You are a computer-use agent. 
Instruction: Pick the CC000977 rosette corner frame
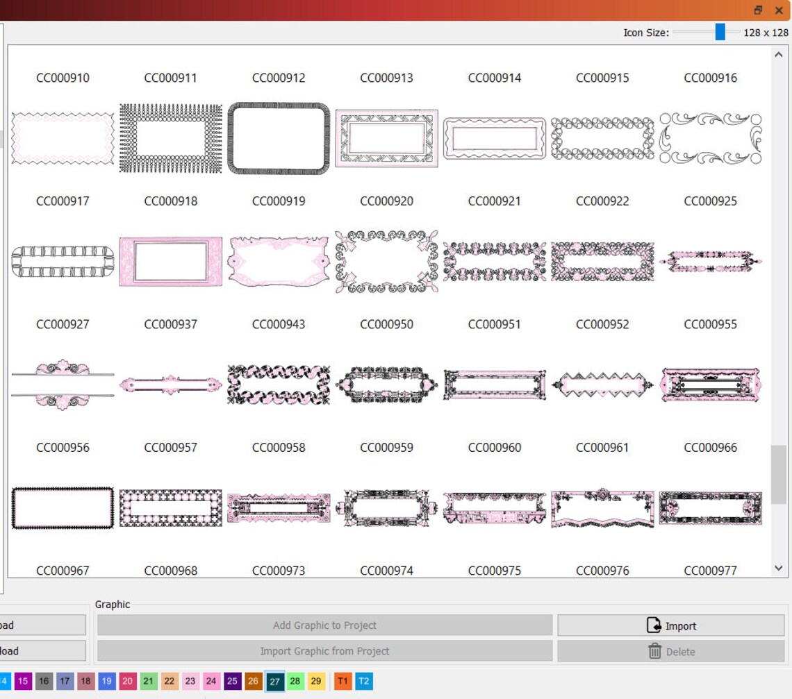[711, 507]
